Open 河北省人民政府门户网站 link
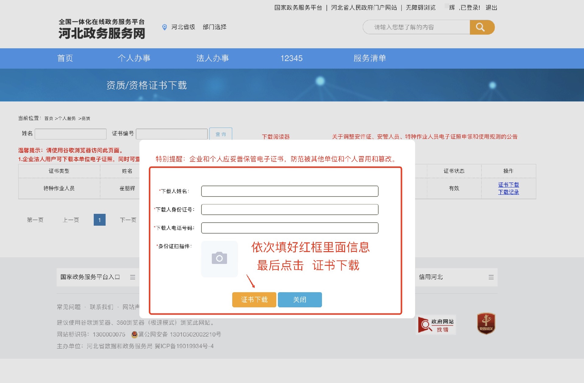This screenshot has width=584, height=383. (x=364, y=8)
